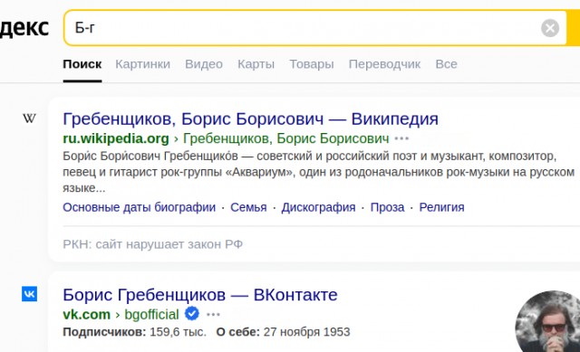
Task: Follow the green Гребенщиков, Борис Борисович breadcrumb
Action: click(x=286, y=138)
